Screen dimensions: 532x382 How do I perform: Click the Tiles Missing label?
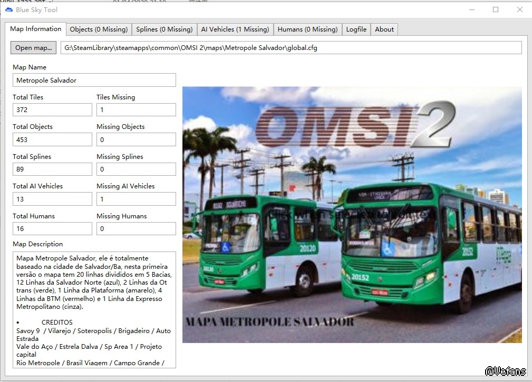[115, 97]
